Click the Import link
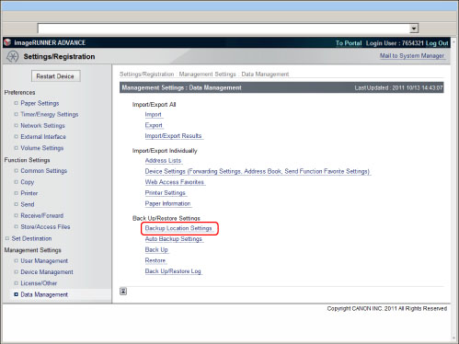The width and height of the screenshot is (459, 344). 154,115
